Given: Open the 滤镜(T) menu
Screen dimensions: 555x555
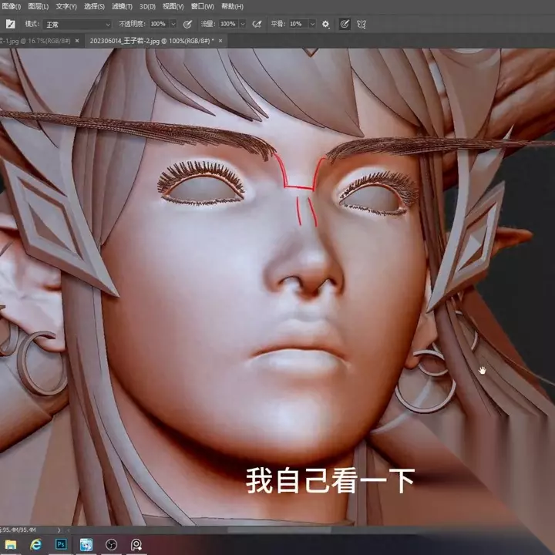Looking at the screenshot, I should (122, 6).
